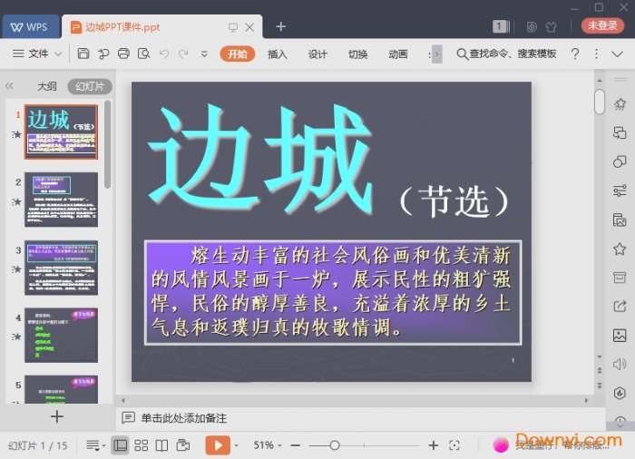Expand the 文件 dropdown arrow
Viewport: 635px width, 459px height.
pyautogui.click(x=58, y=54)
